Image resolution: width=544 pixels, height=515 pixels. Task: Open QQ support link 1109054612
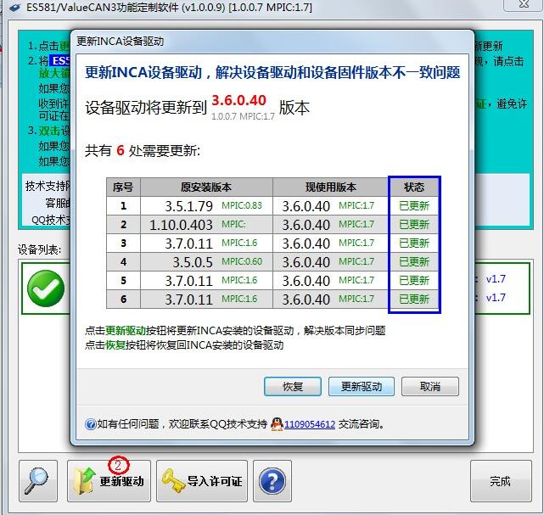coord(310,424)
